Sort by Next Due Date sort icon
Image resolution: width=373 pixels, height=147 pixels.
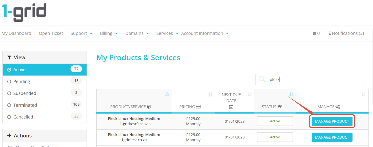coord(250,94)
